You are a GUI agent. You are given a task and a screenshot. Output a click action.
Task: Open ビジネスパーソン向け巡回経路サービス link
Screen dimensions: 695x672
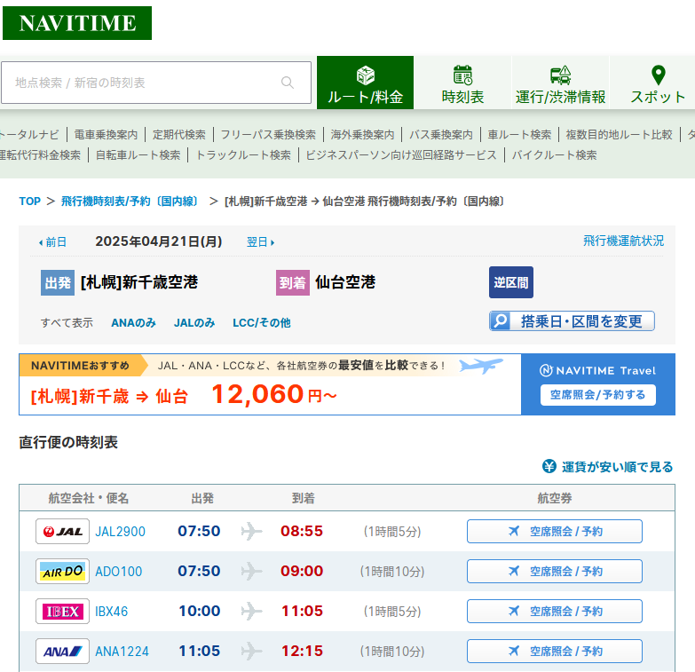tap(401, 154)
